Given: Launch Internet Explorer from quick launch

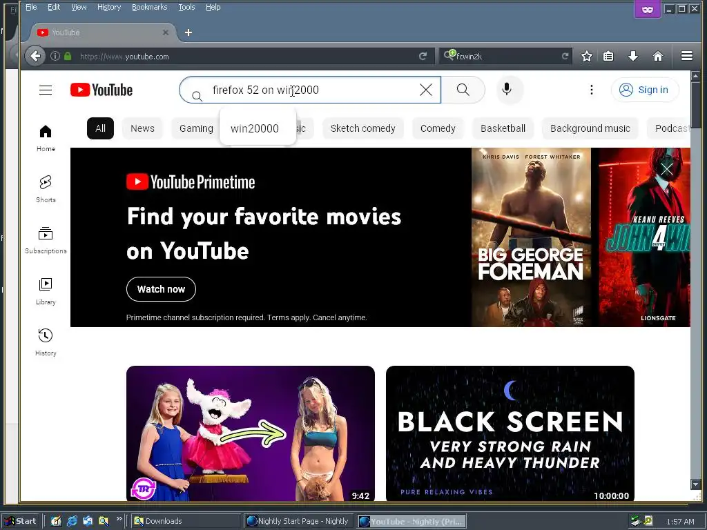Looking at the screenshot, I should 72,521.
